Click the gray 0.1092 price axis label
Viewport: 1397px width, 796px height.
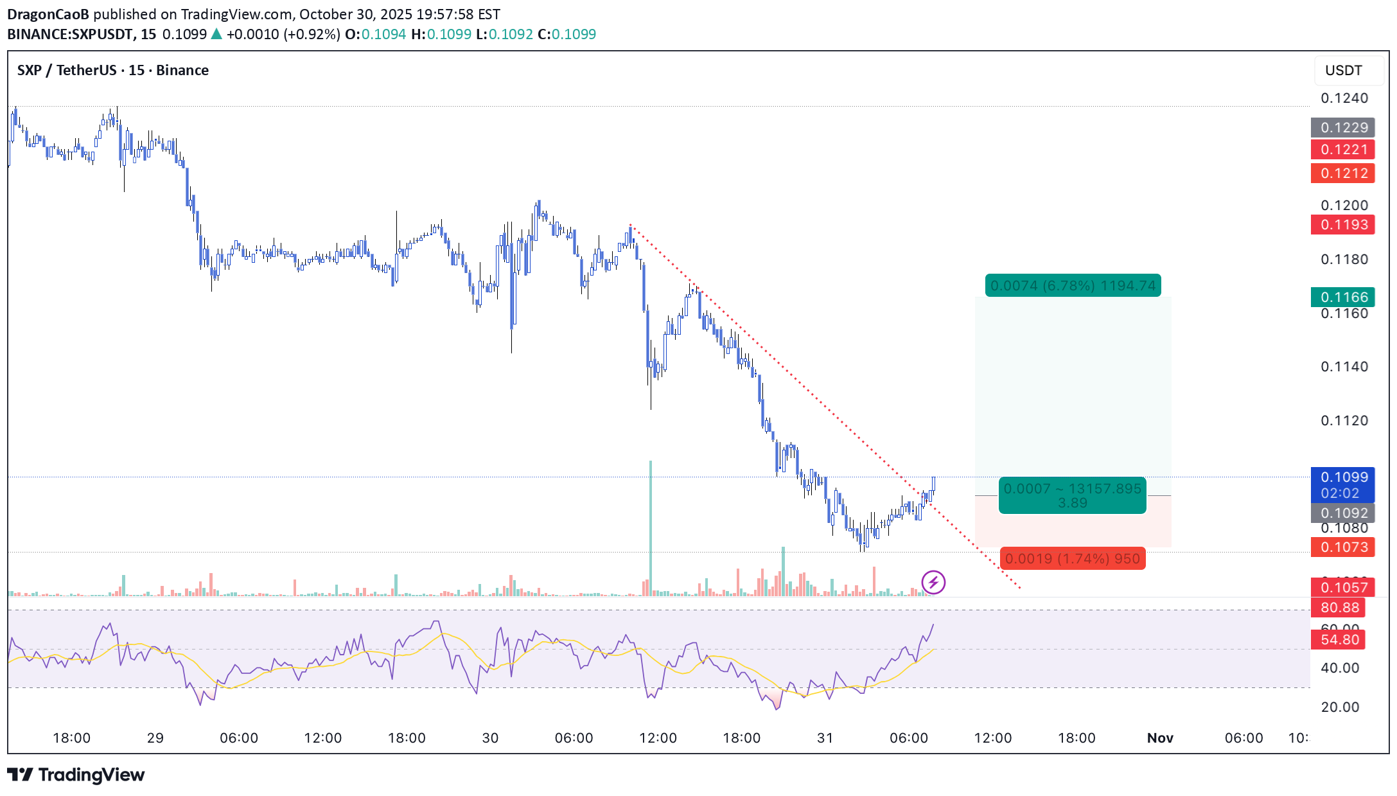click(x=1343, y=513)
